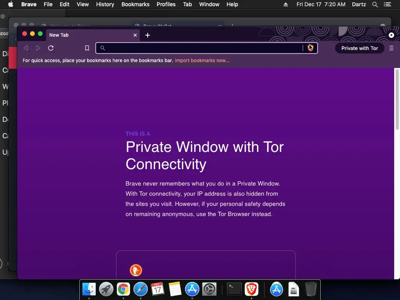Open Notes from the Dock
400x300 pixels.
coord(175,289)
